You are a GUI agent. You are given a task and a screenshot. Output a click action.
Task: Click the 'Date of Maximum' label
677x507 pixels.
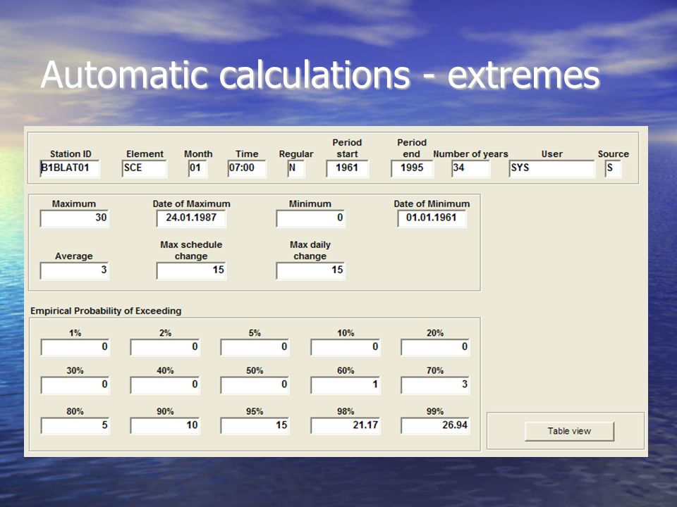191,204
